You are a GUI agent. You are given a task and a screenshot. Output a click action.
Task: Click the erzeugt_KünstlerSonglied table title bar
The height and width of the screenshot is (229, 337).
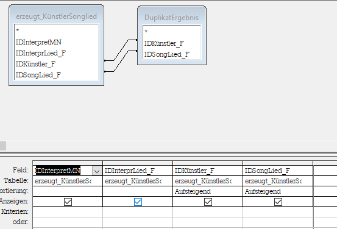click(56, 16)
